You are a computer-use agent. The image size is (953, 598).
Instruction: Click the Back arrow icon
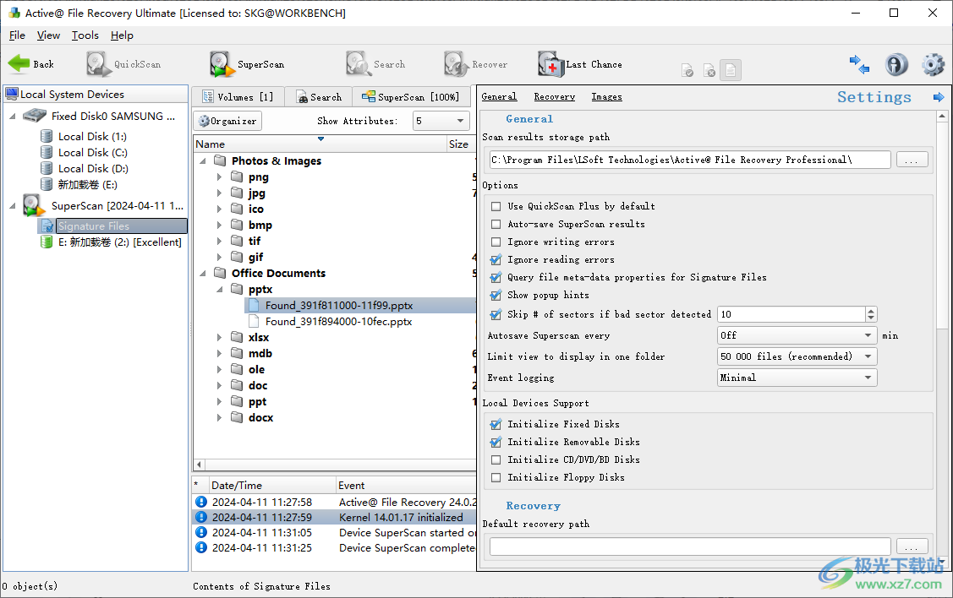19,64
